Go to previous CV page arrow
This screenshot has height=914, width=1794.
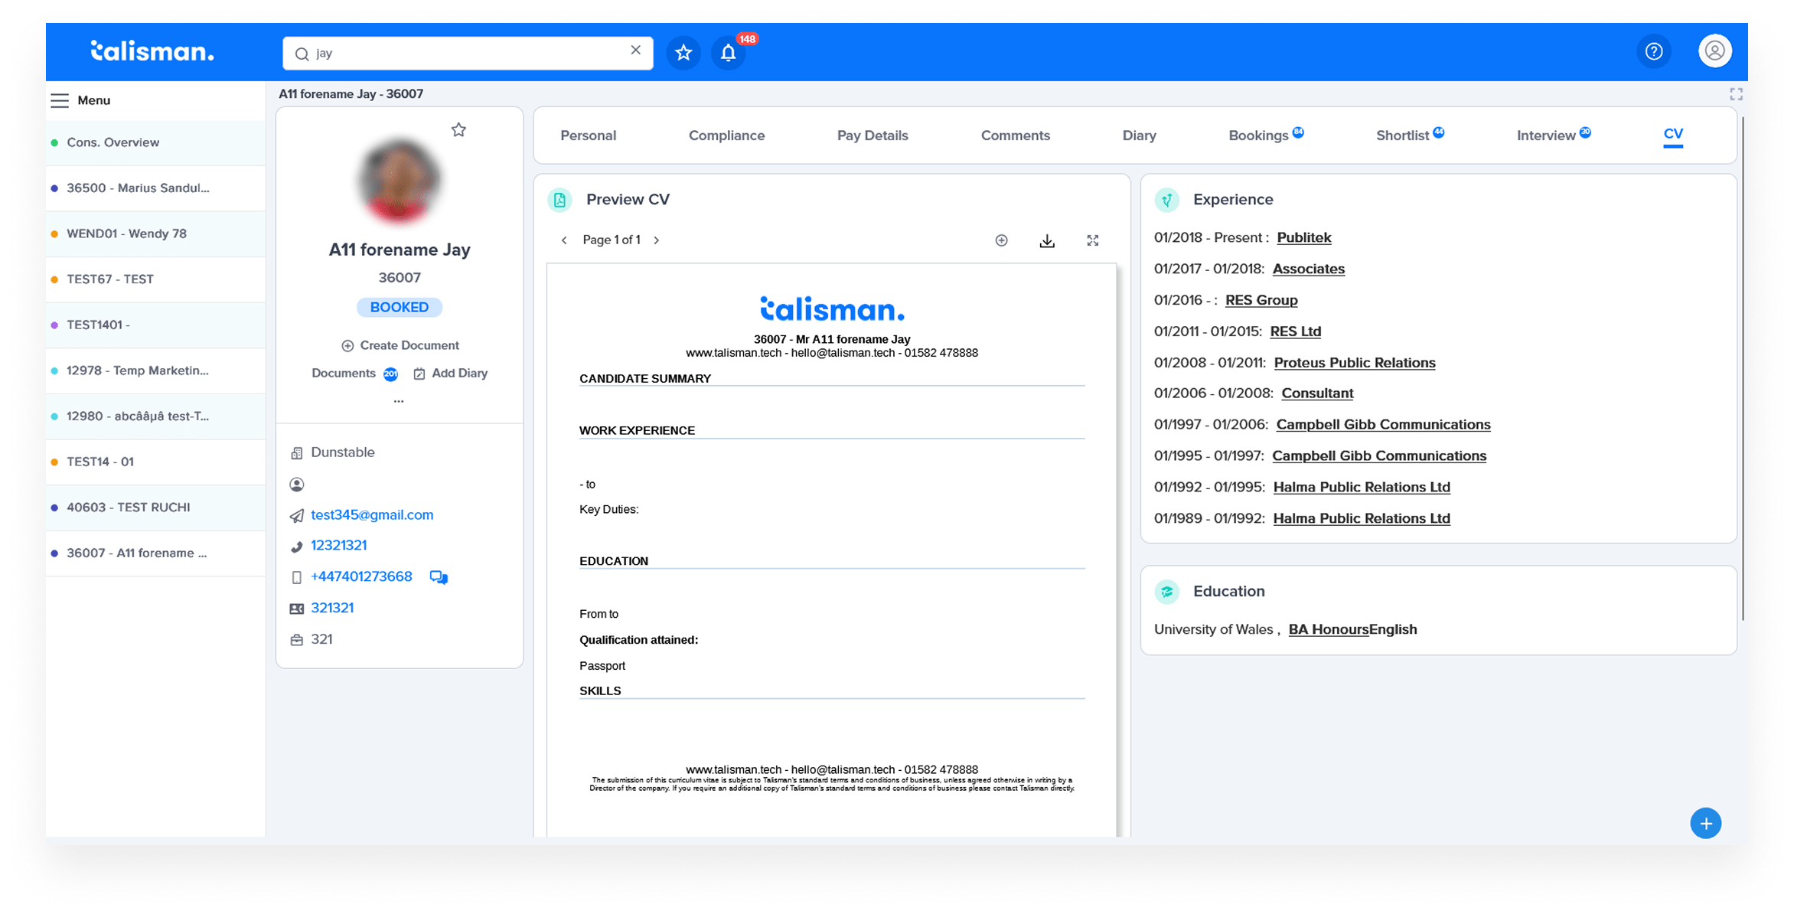(x=564, y=240)
